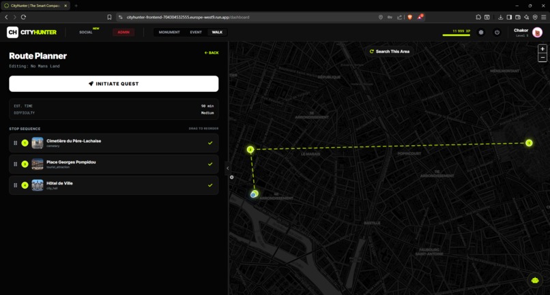Click browser back arrow
This screenshot has height=295, width=550.
coord(6,17)
